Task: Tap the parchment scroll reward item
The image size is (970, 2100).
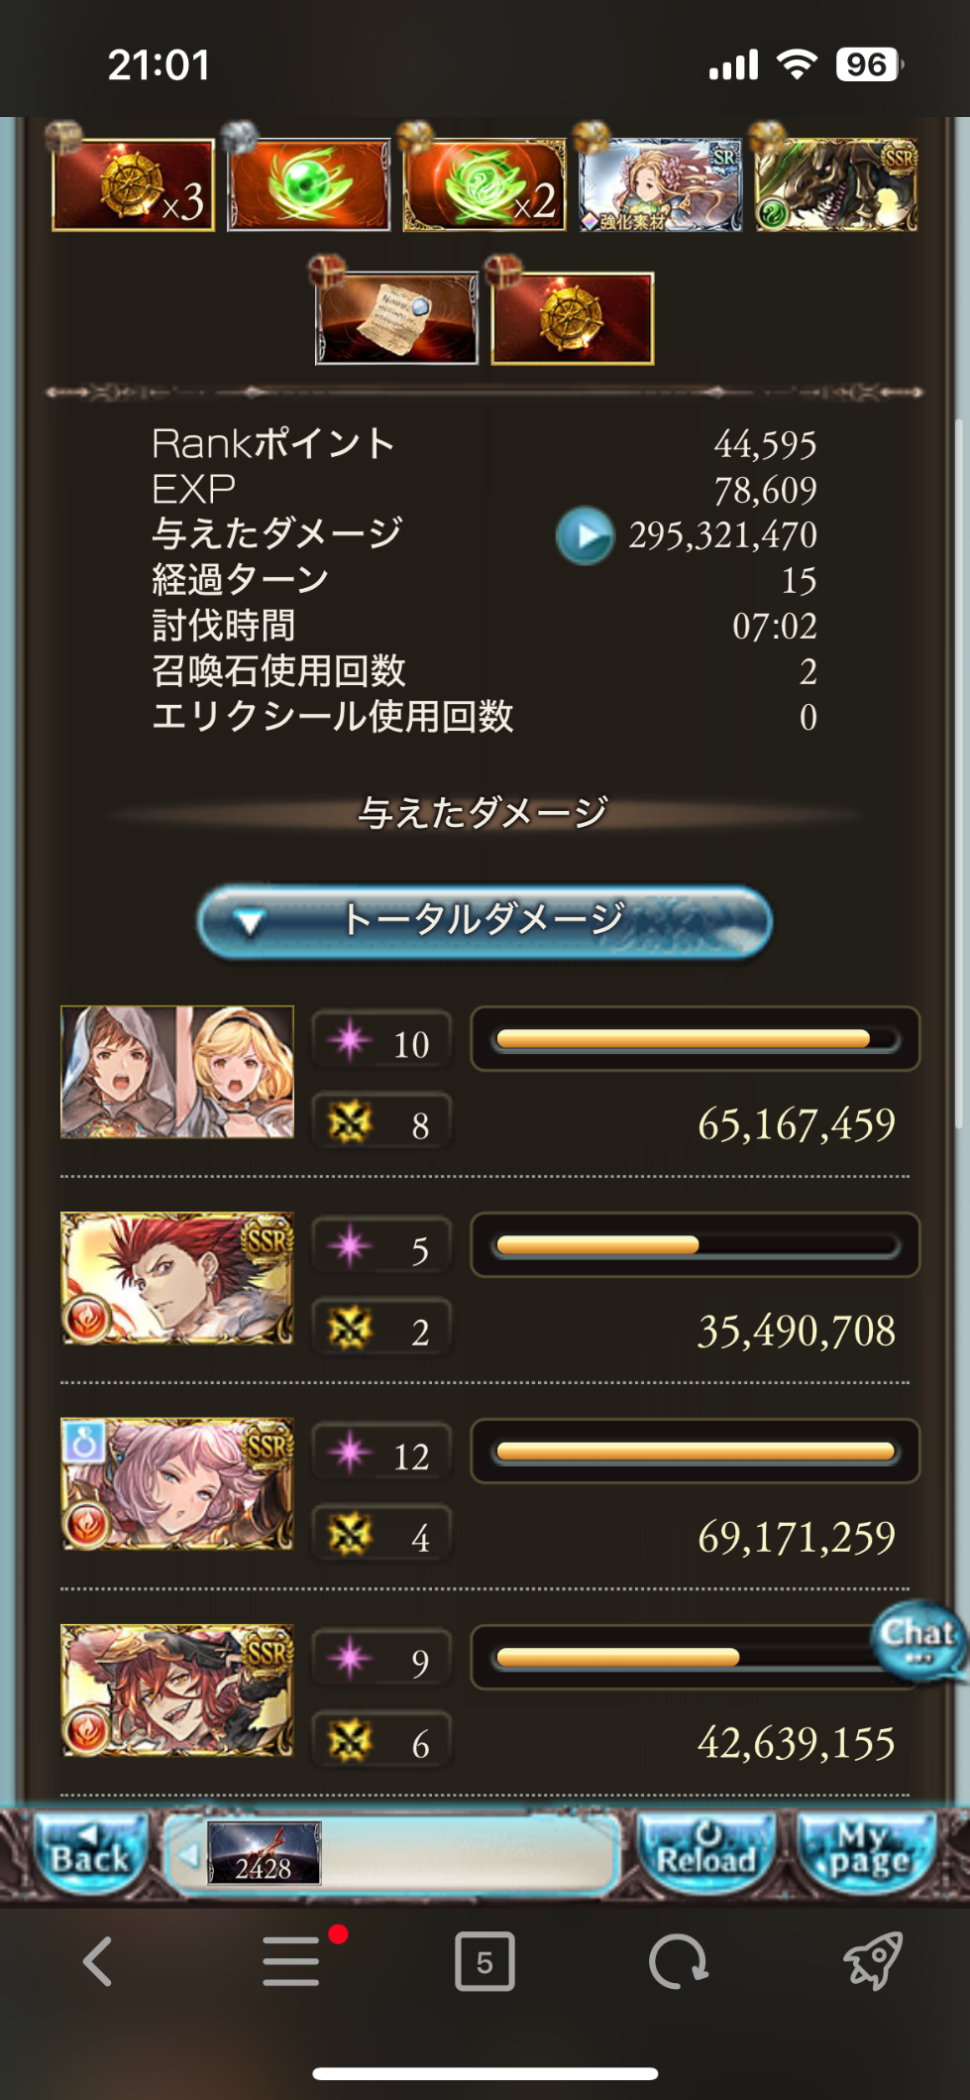Action: coord(396,318)
